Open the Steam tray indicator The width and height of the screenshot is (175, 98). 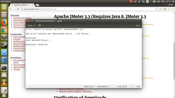pos(135,2)
